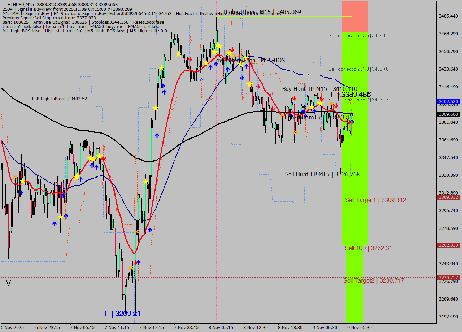This screenshot has height=332, width=462.
Task: Select the leftmost orange X marker
Action: [15, 176]
